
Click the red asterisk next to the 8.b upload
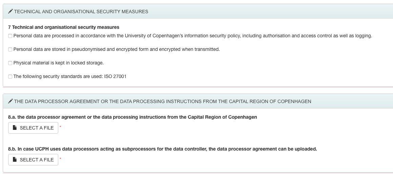[60, 159]
